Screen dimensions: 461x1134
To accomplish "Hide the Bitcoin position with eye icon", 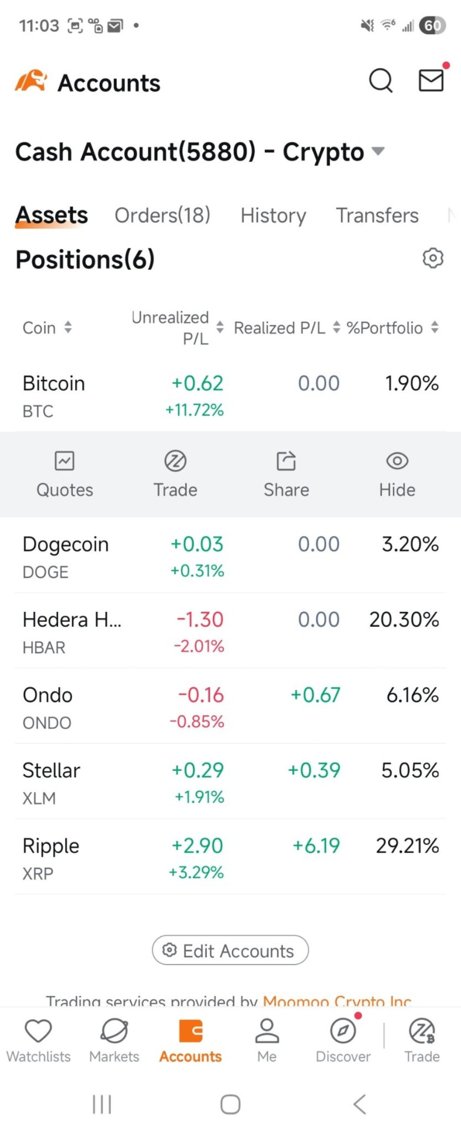I will click(x=397, y=461).
